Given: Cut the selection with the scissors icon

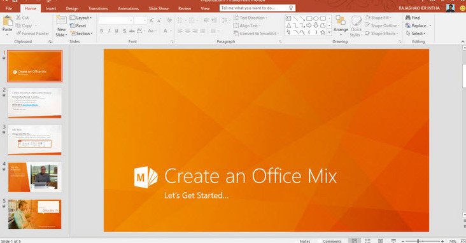Looking at the screenshot, I should [18, 18].
